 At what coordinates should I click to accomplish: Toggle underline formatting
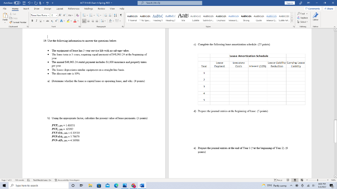pyautogui.click(x=40, y=21)
